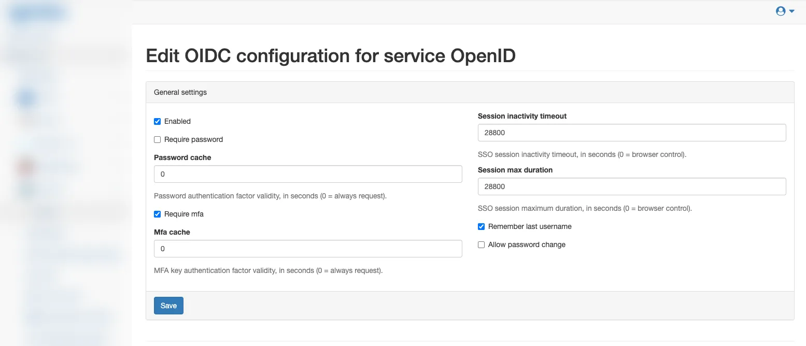Screen dimensions: 806x346
Task: Uncheck the Enabled checkbox
Action: pos(158,121)
